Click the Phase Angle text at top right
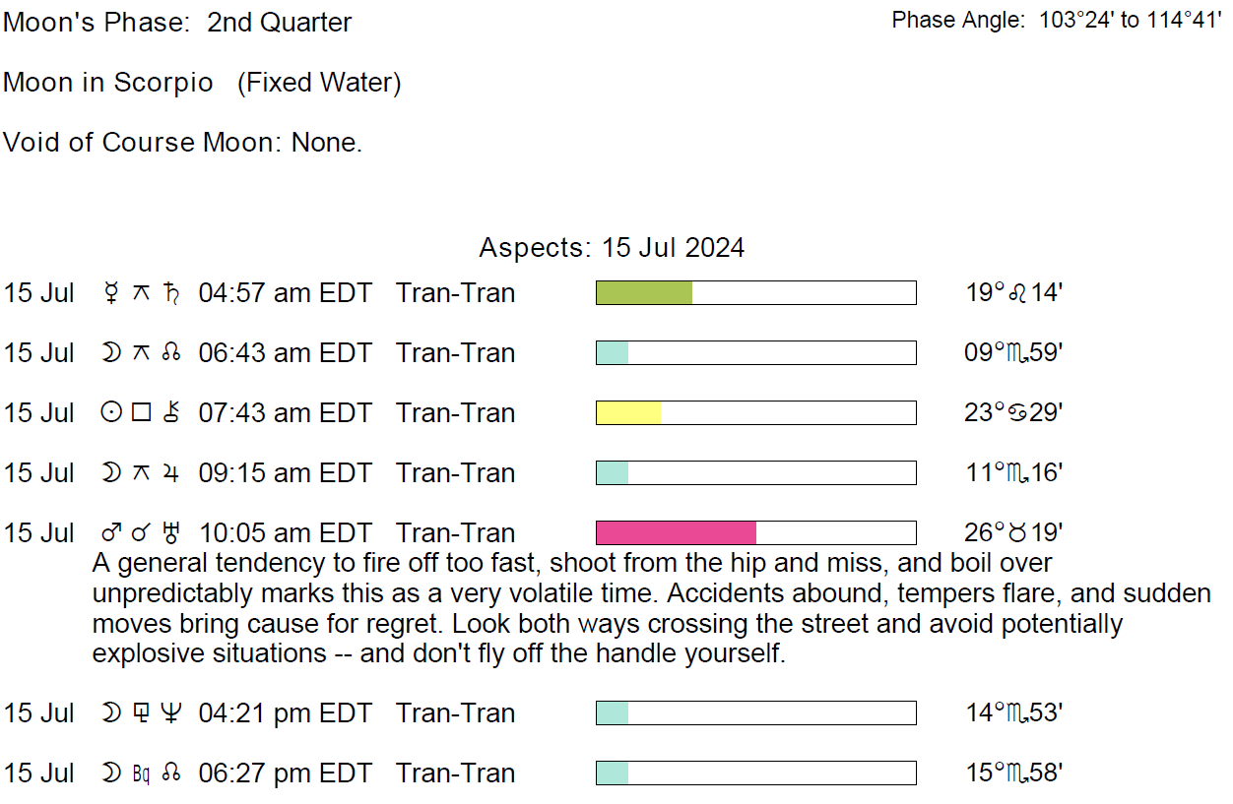This screenshot has height=804, width=1233. point(1056,20)
